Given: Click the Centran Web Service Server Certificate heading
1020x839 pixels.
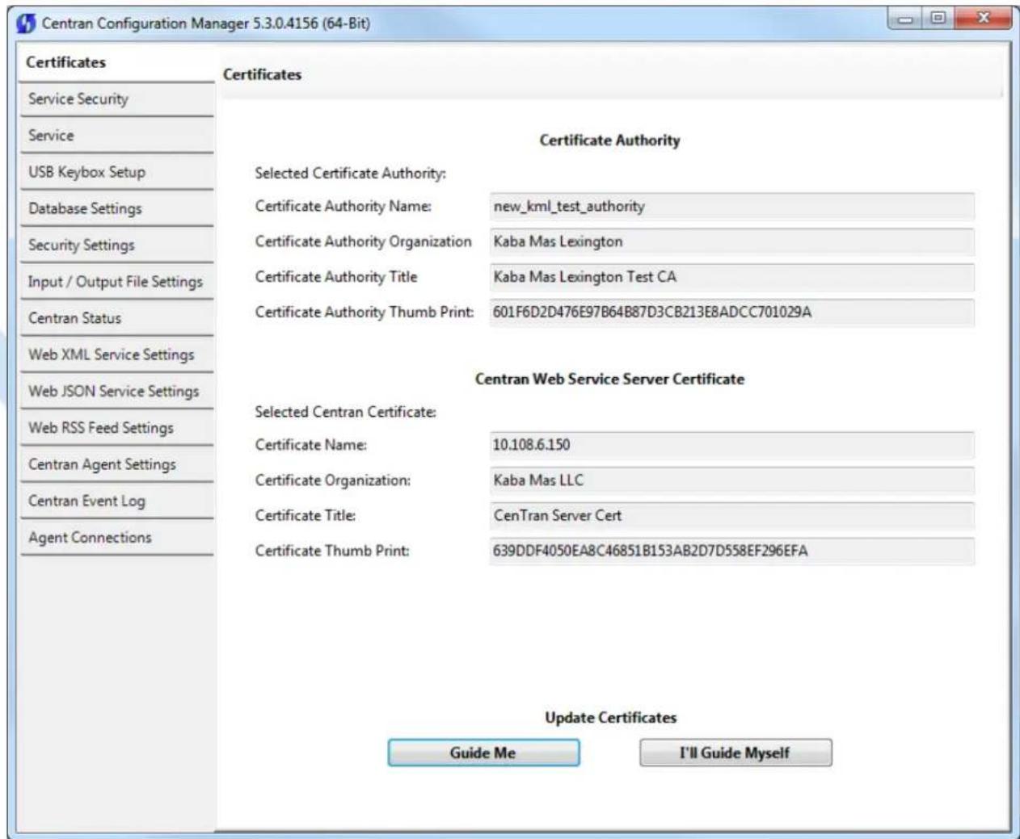Looking at the screenshot, I should [x=609, y=379].
